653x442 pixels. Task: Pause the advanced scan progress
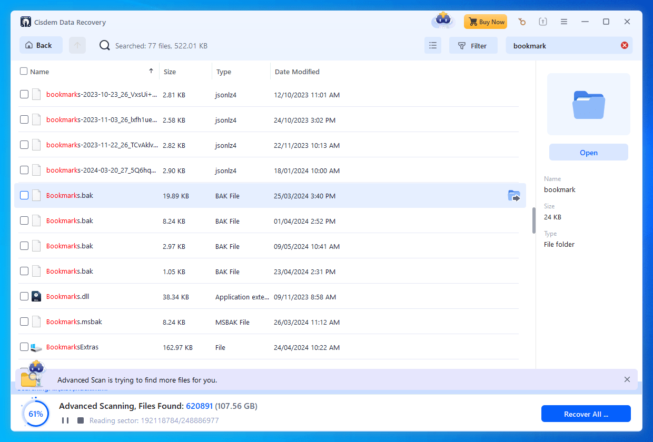(x=65, y=420)
